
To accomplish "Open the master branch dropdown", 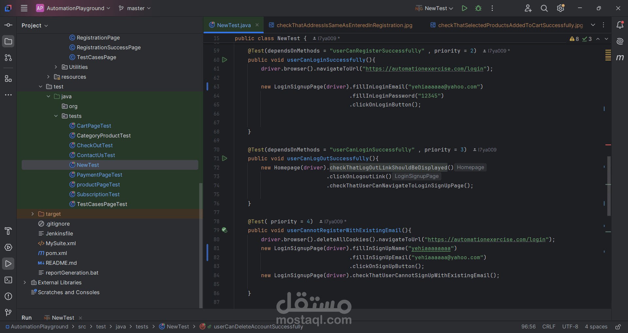I will (135, 8).
